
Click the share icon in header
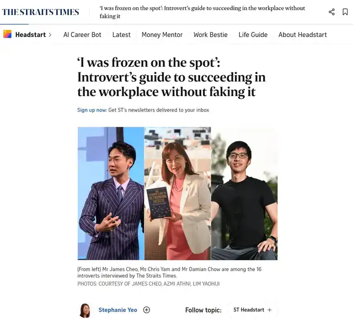331,12
